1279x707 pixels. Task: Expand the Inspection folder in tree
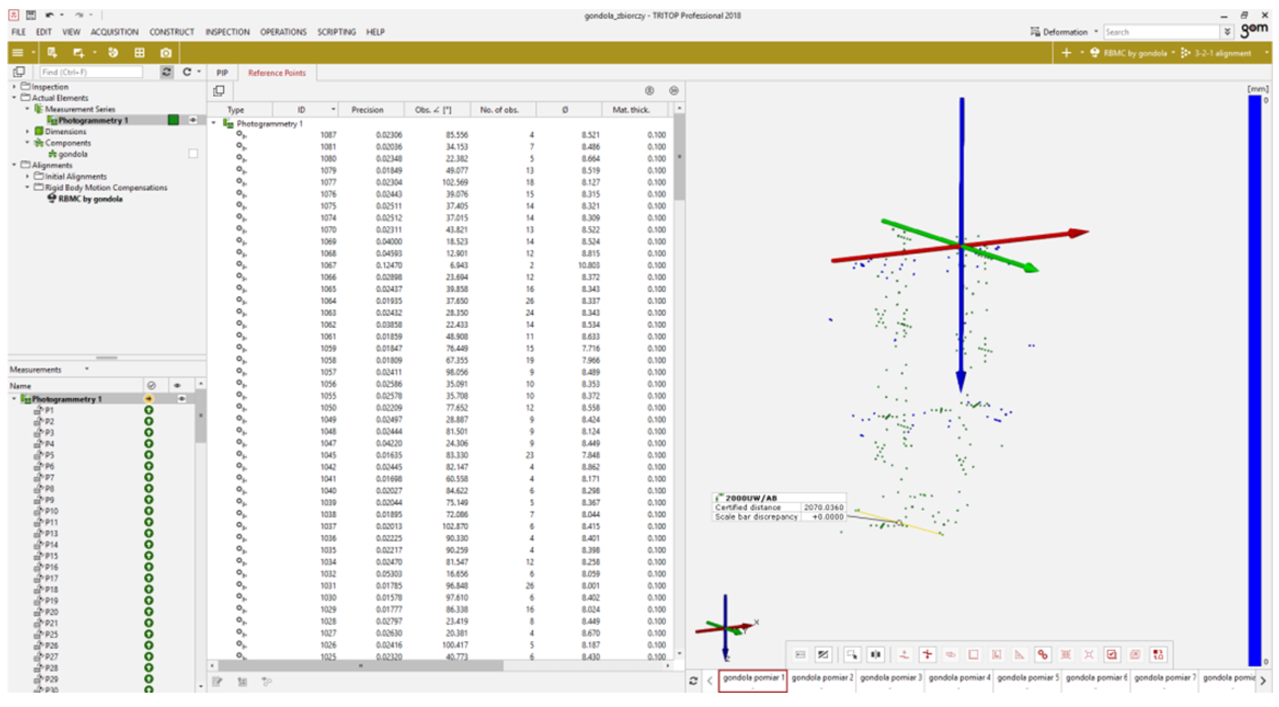[14, 87]
